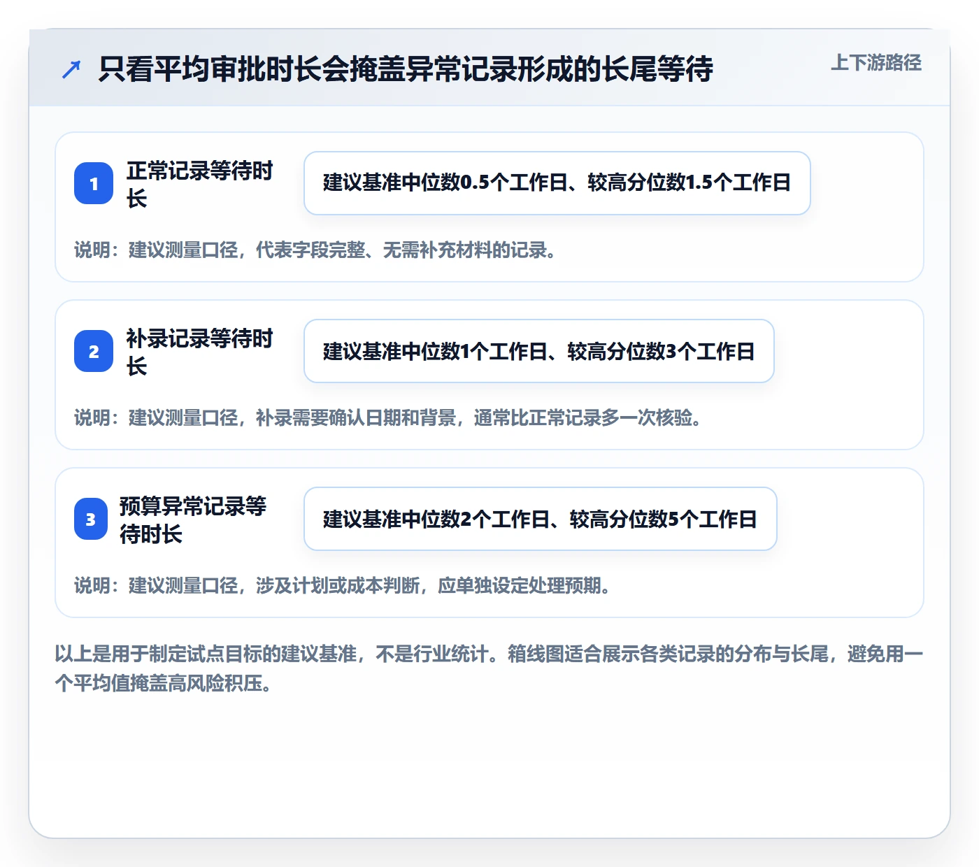Click footer paragraph 以上是用于制定试点目标的建议基准
The image size is (979, 867).
point(489,668)
